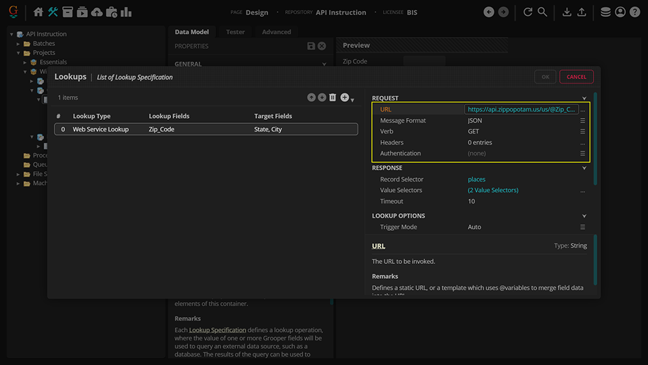Viewport: 648px width, 365px height.
Task: Click the Lookup Specification link
Action: click(x=217, y=330)
